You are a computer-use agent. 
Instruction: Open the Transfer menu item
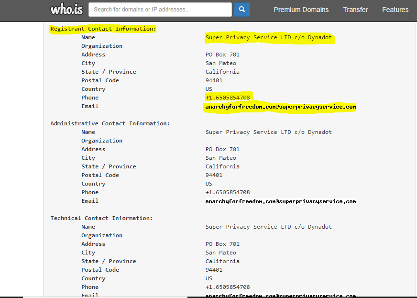click(355, 10)
